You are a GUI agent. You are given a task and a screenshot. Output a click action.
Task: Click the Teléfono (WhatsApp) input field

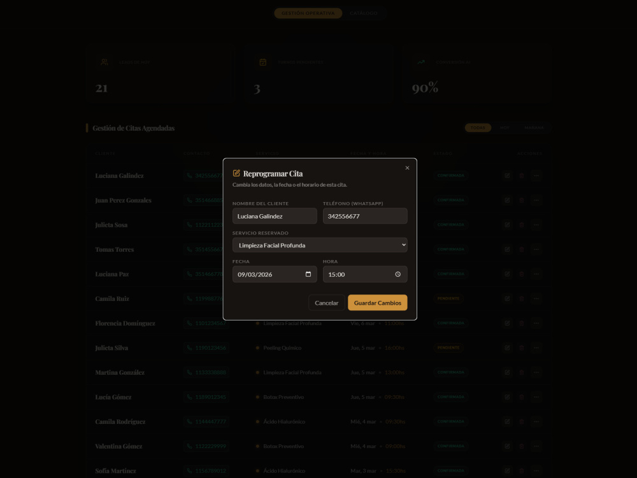pyautogui.click(x=365, y=216)
